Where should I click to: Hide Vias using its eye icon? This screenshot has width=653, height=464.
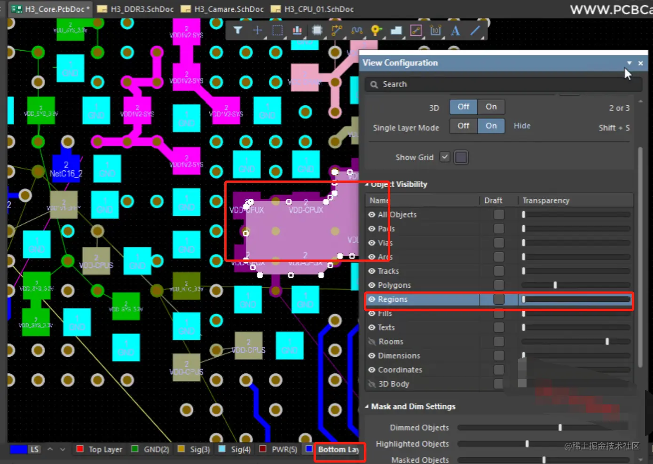[x=372, y=243]
